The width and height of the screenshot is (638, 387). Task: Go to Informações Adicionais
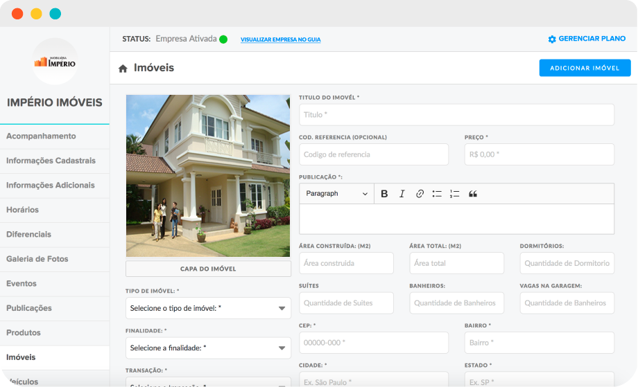tap(55, 185)
